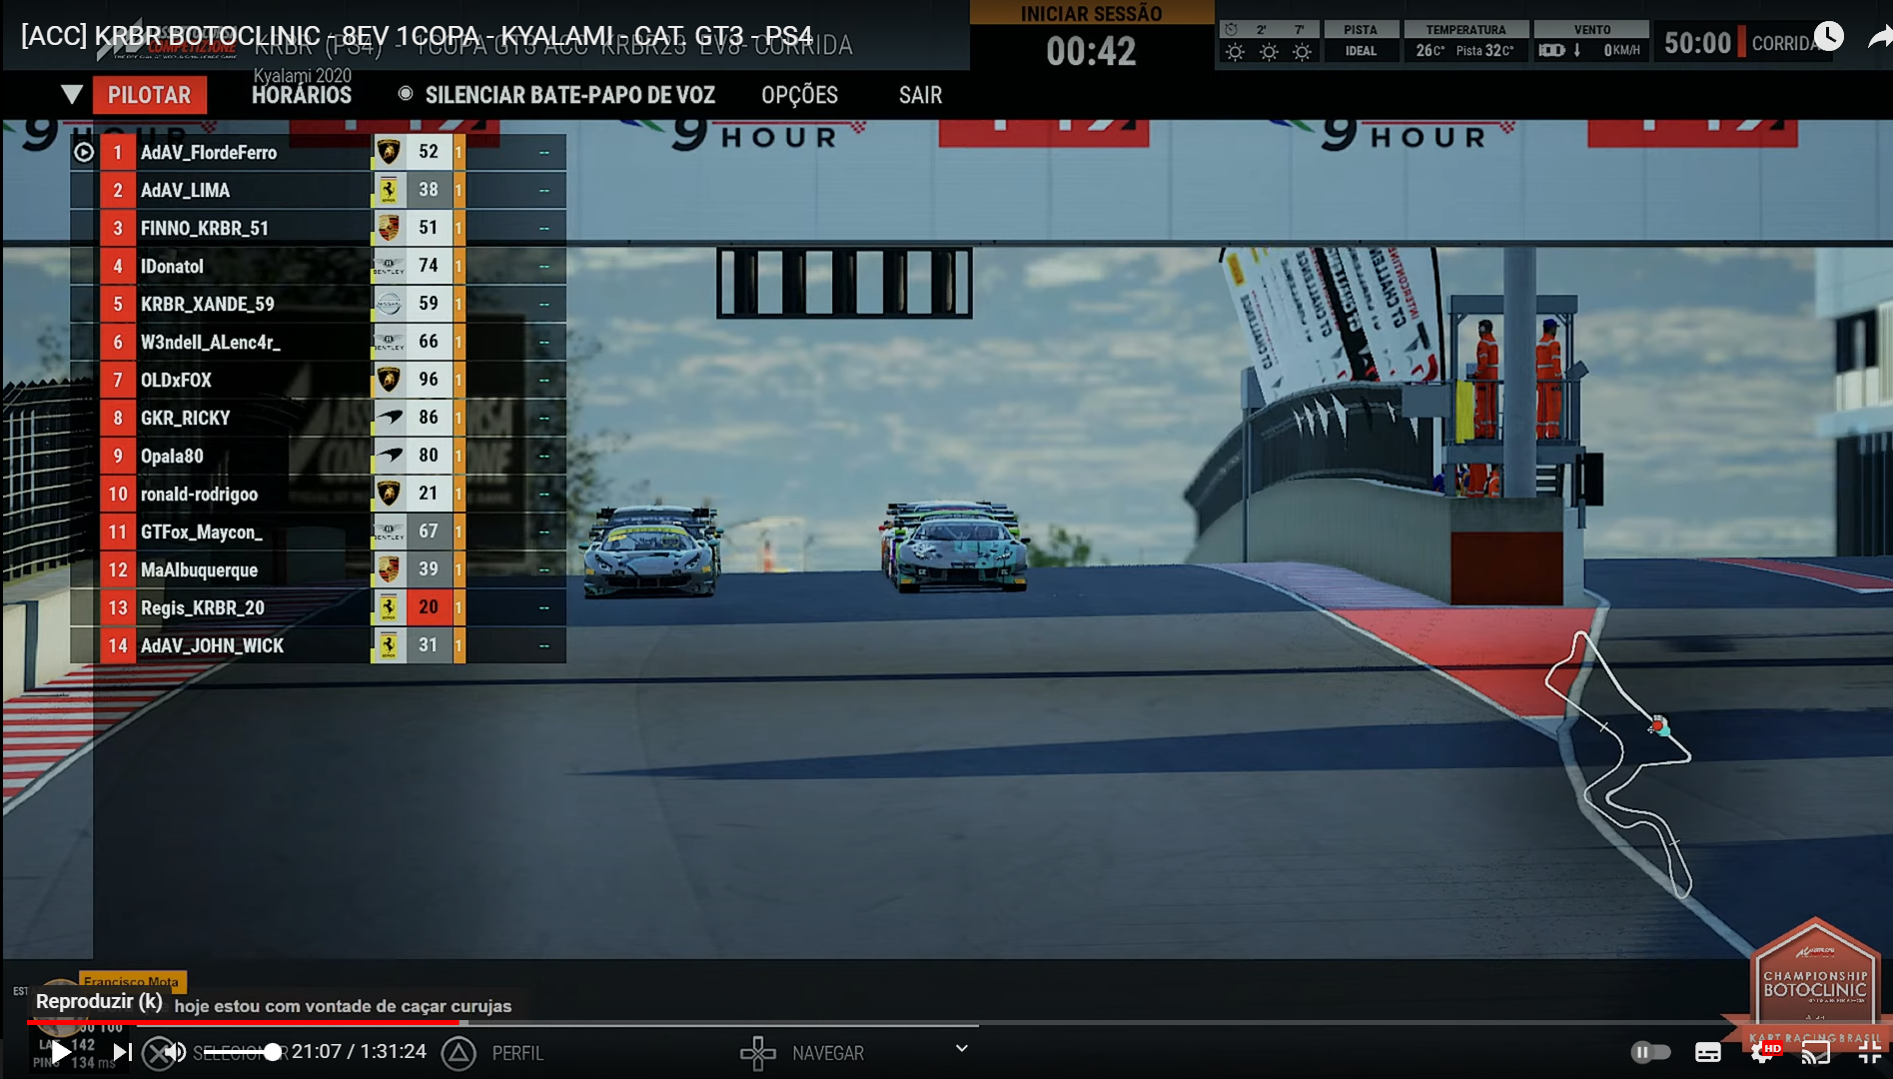
Task: Skip to the next video
Action: click(x=122, y=1052)
